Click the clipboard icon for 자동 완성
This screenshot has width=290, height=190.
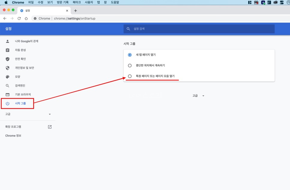(x=8, y=50)
